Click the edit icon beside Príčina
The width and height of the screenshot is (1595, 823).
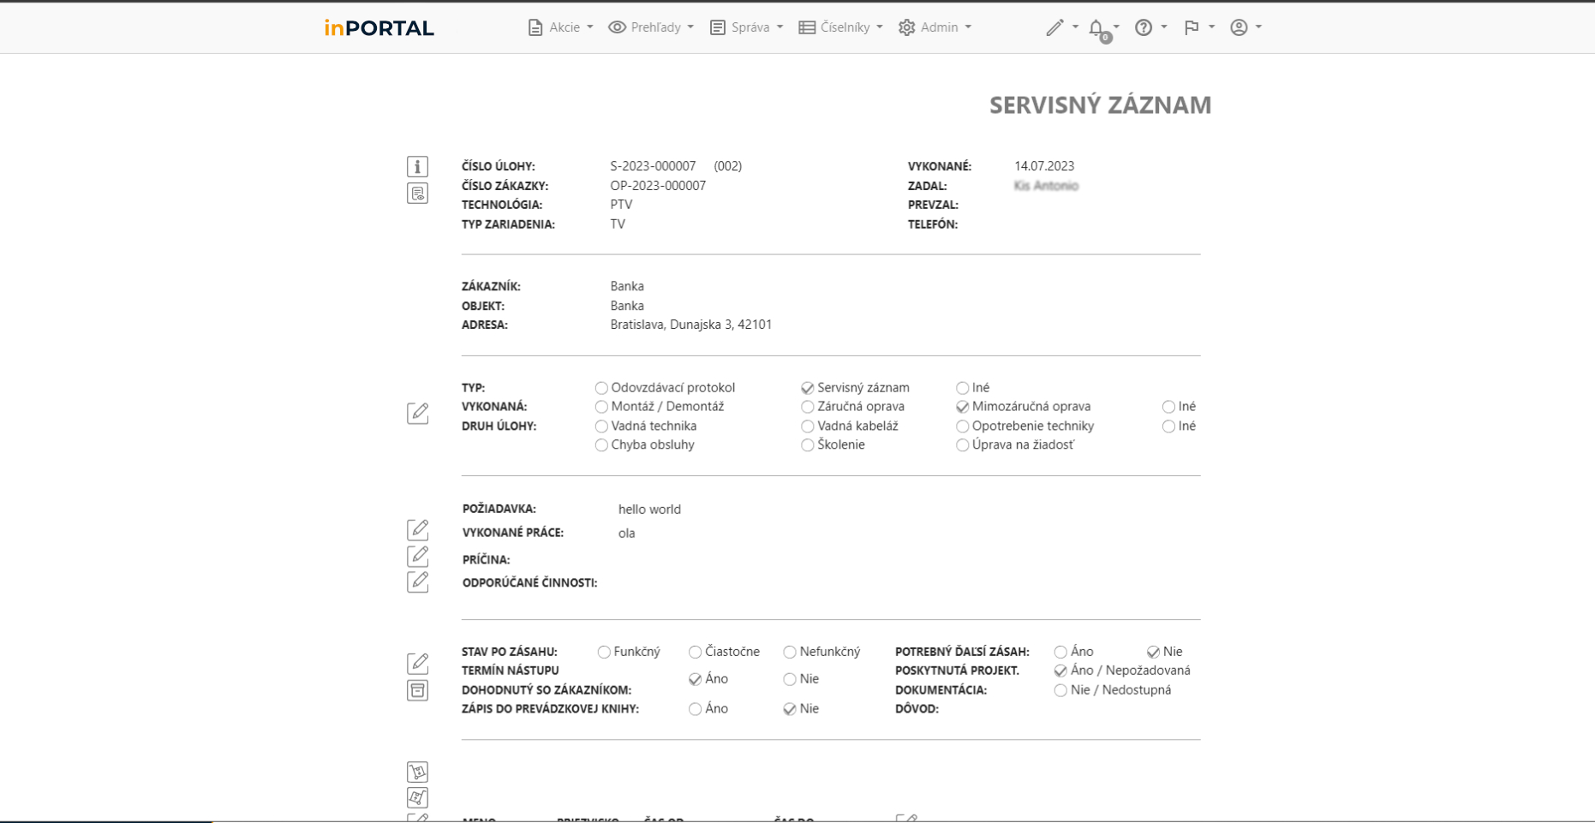coord(417,556)
